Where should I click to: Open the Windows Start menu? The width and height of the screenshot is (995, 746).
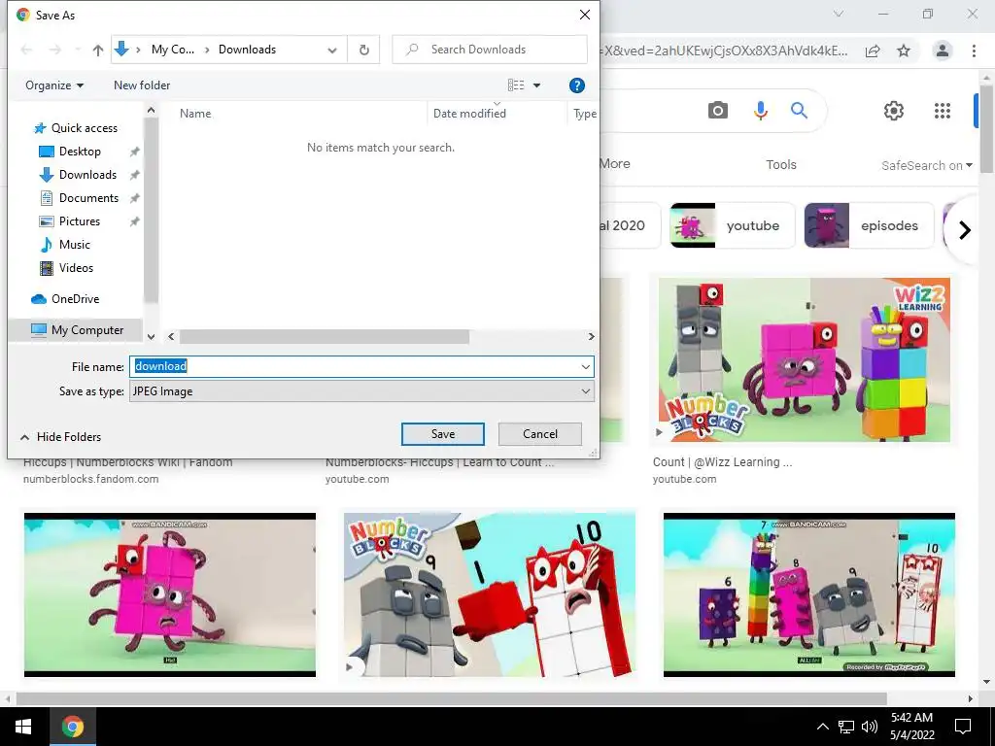pyautogui.click(x=23, y=727)
